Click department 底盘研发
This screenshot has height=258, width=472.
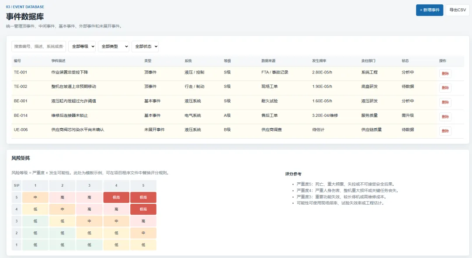(369, 87)
